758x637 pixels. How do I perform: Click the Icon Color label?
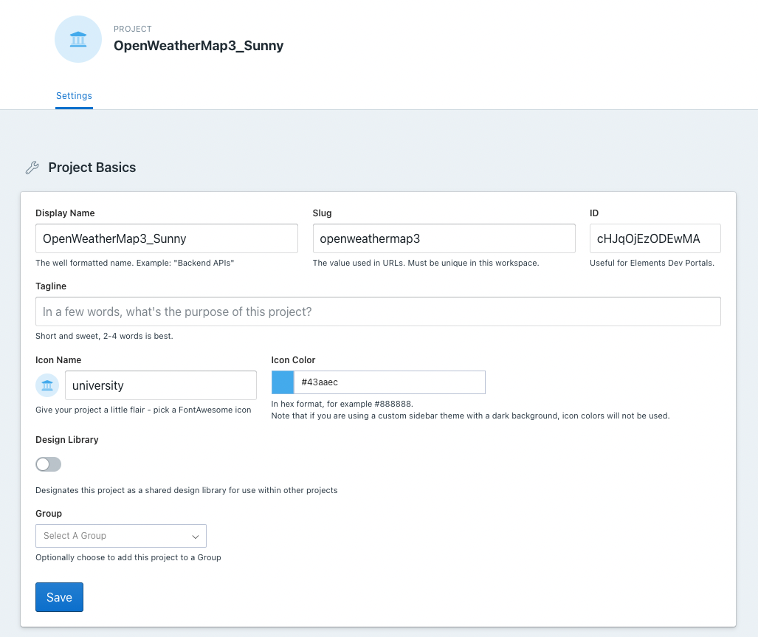coord(293,360)
